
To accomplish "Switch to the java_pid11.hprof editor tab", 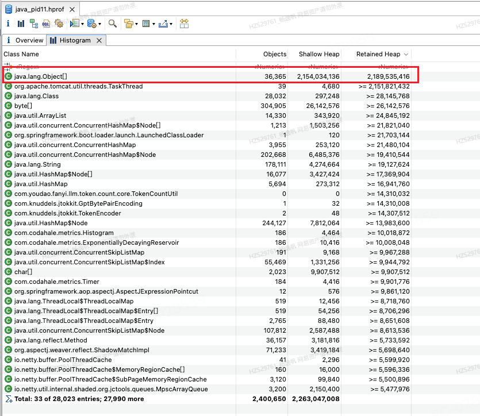I will (x=40, y=10).
